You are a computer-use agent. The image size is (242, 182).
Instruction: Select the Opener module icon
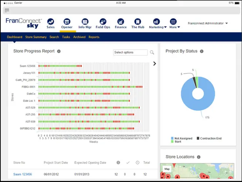coord(67,22)
